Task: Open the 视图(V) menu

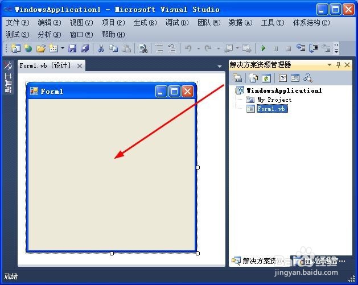Action: pos(81,23)
